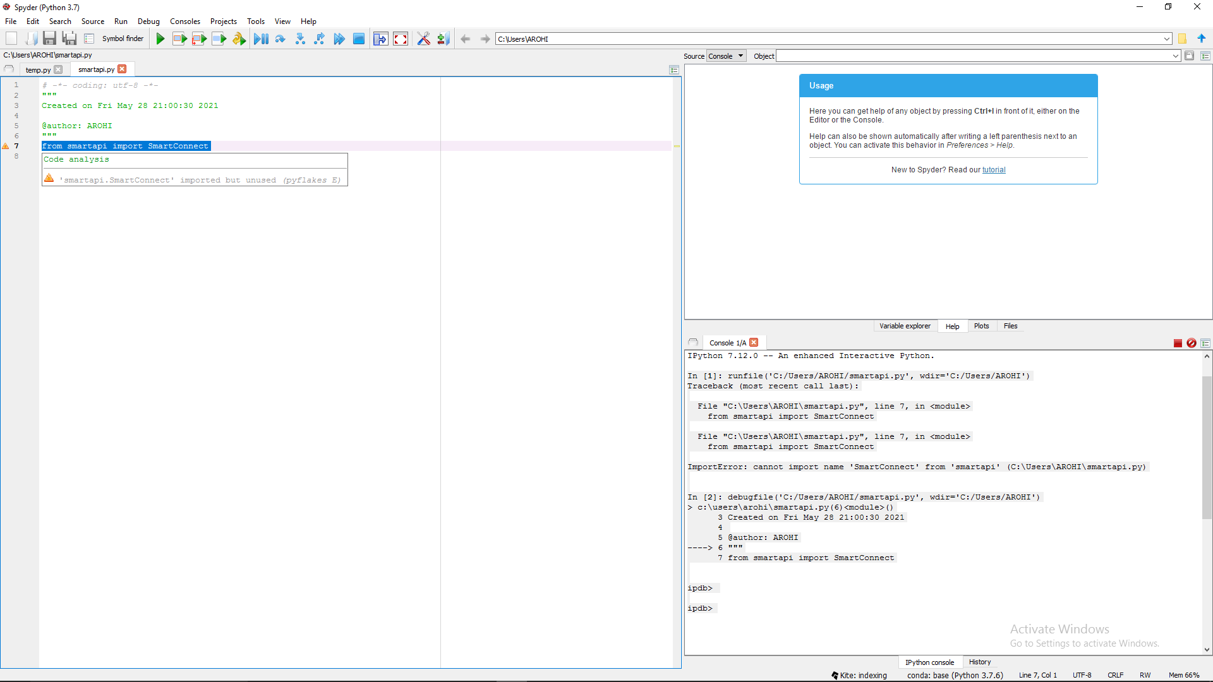The image size is (1213, 682).
Task: Re-run last script icon
Action: coord(239,39)
